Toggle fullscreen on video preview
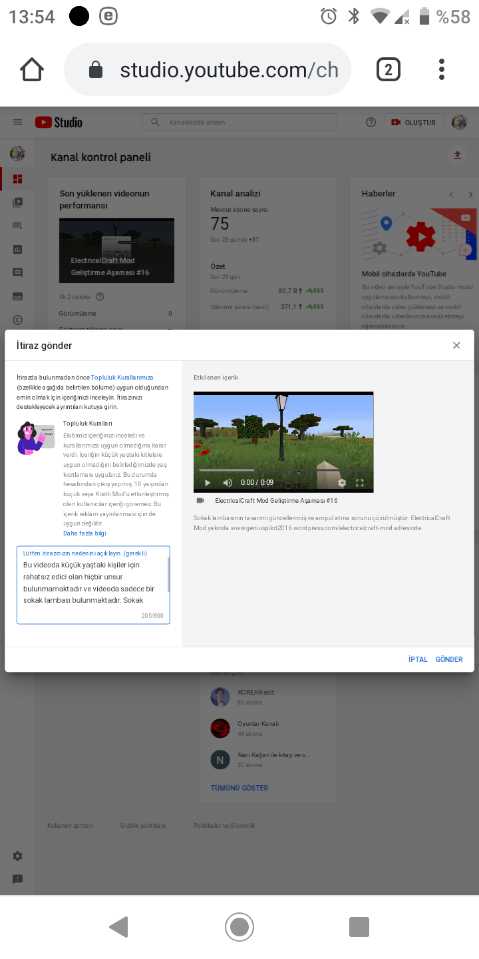 click(360, 483)
